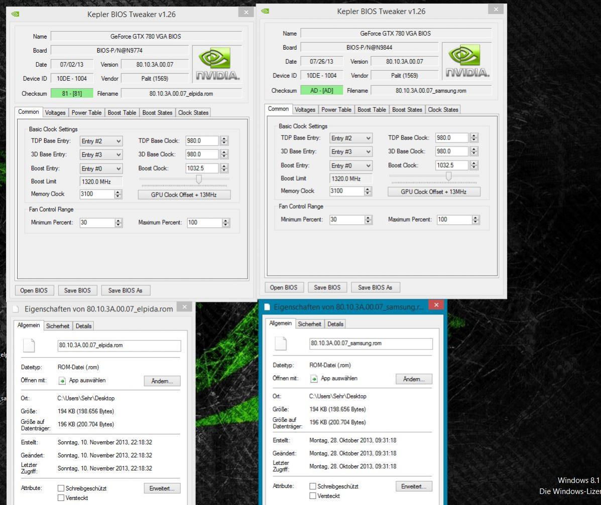
Task: Click filename field in elpida properties window
Action: click(119, 346)
